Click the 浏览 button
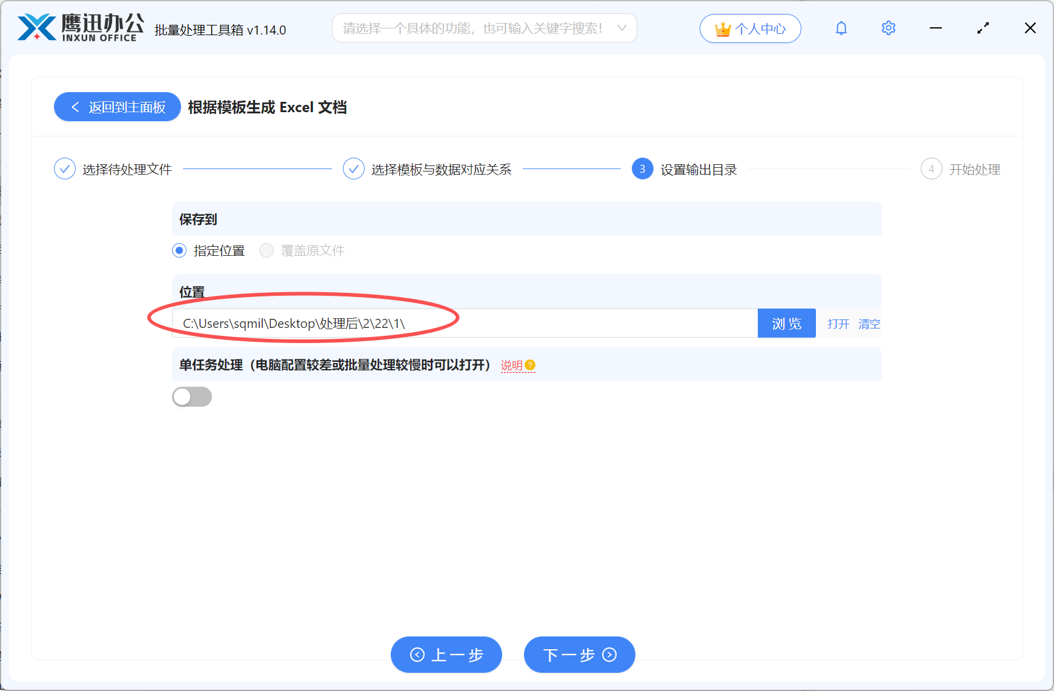This screenshot has width=1054, height=691. pyautogui.click(x=786, y=323)
